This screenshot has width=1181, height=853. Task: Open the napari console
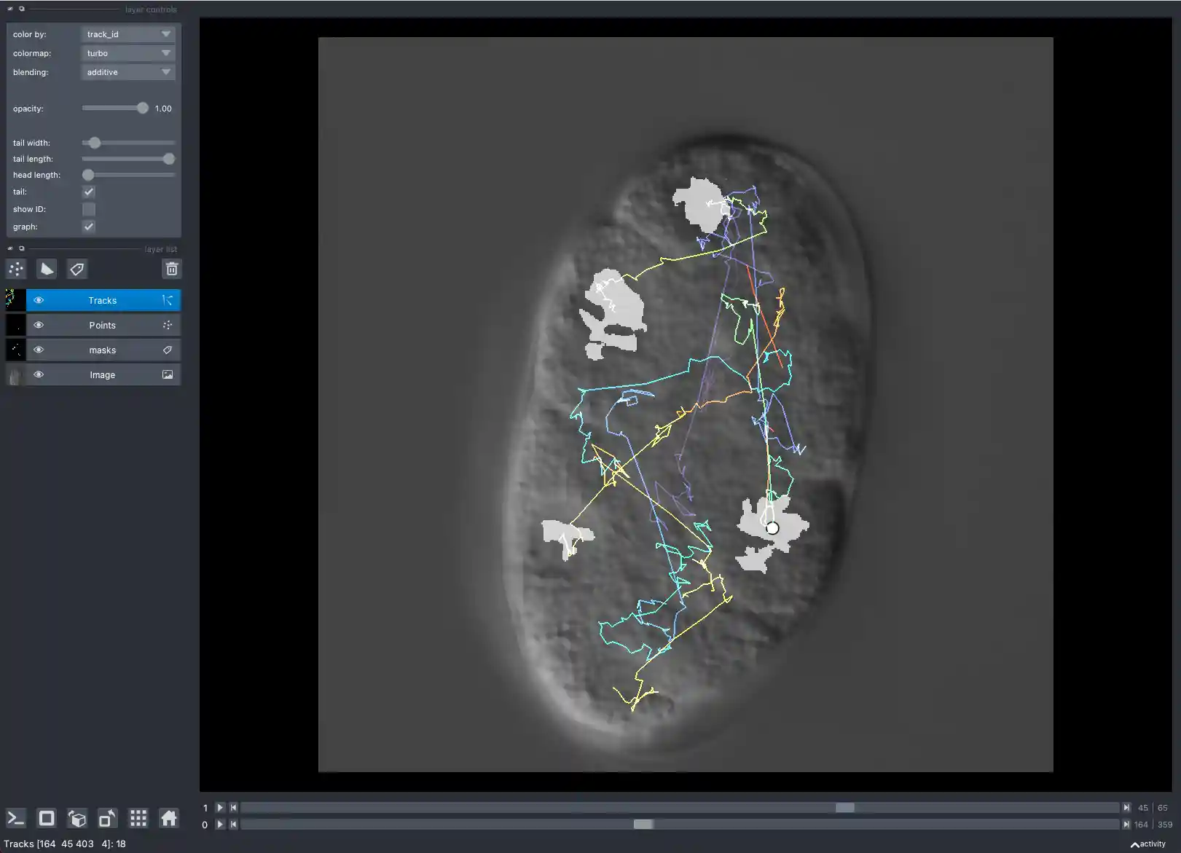click(15, 817)
